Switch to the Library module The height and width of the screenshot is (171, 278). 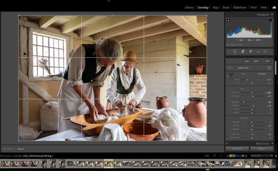[x=189, y=7]
